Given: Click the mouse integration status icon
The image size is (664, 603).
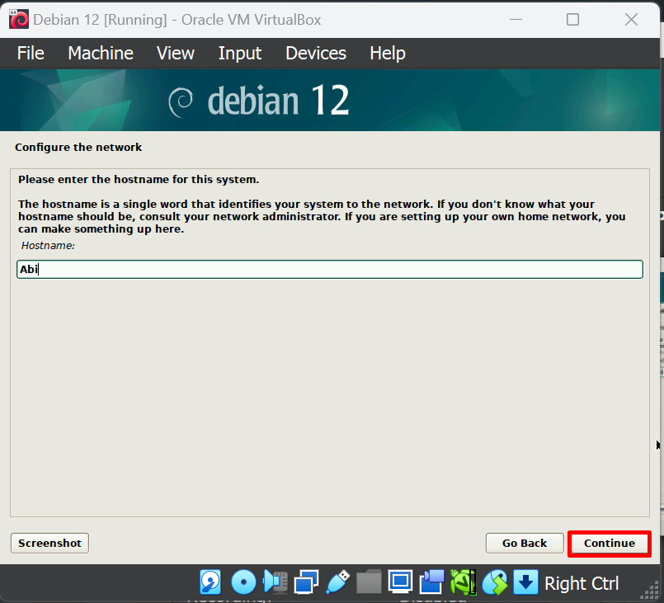Looking at the screenshot, I should [495, 582].
